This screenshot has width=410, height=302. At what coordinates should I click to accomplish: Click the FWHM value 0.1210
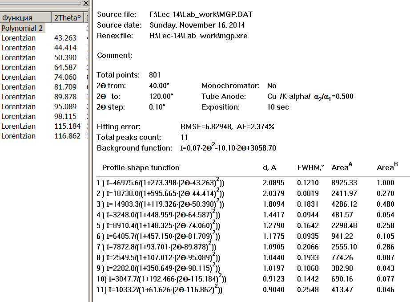pos(308,183)
